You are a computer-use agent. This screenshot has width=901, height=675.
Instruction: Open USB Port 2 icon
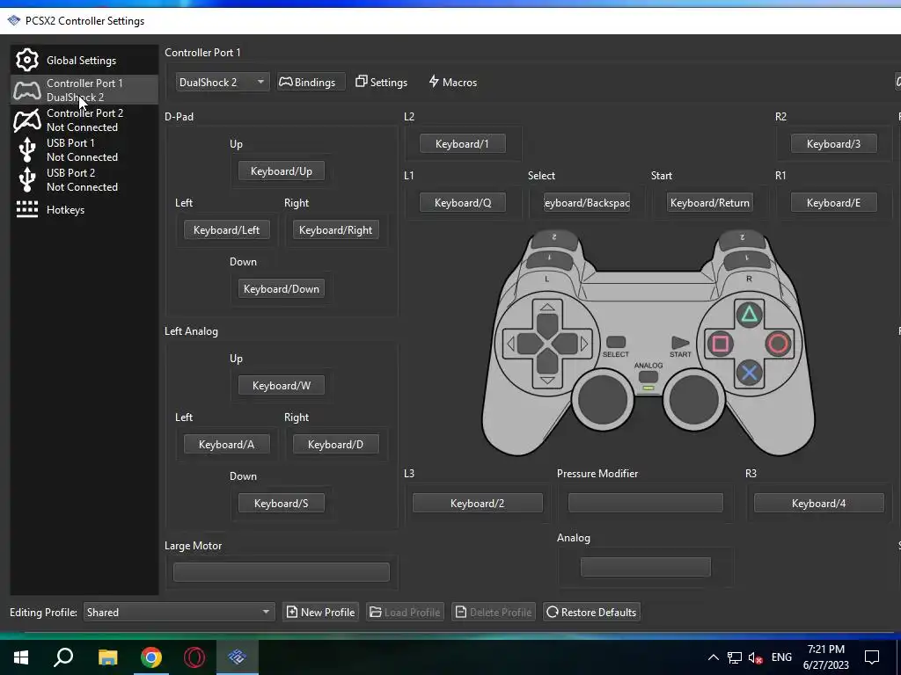point(27,179)
